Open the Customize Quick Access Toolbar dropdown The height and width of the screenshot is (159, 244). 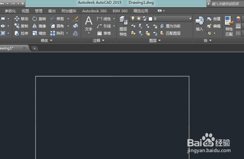(23, 3)
